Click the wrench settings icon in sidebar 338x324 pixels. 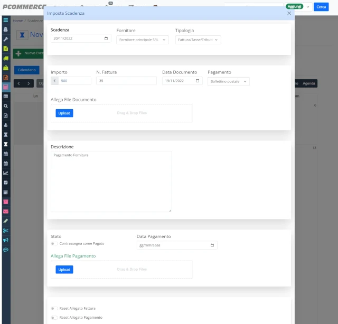(6, 39)
